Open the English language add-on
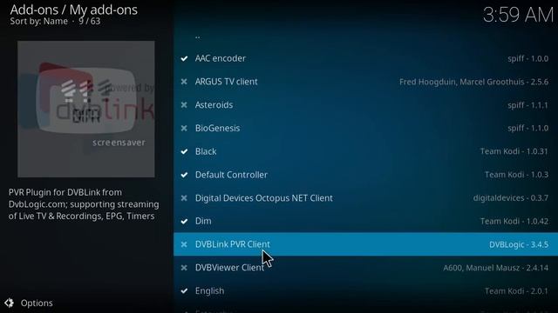Viewport: 558px width, 313px height. [x=365, y=291]
